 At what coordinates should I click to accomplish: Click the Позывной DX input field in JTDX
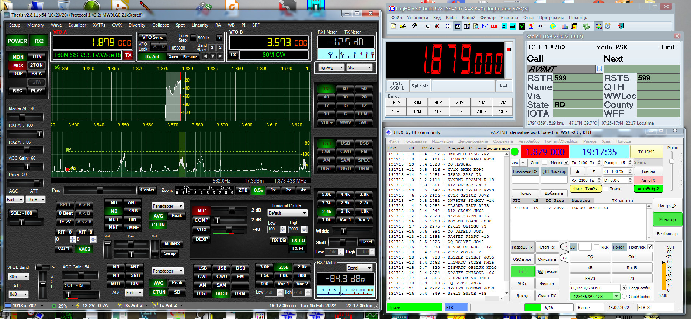tap(525, 180)
